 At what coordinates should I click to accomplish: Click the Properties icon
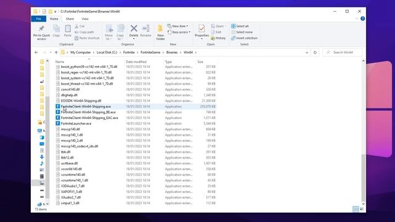pyautogui.click(x=202, y=28)
